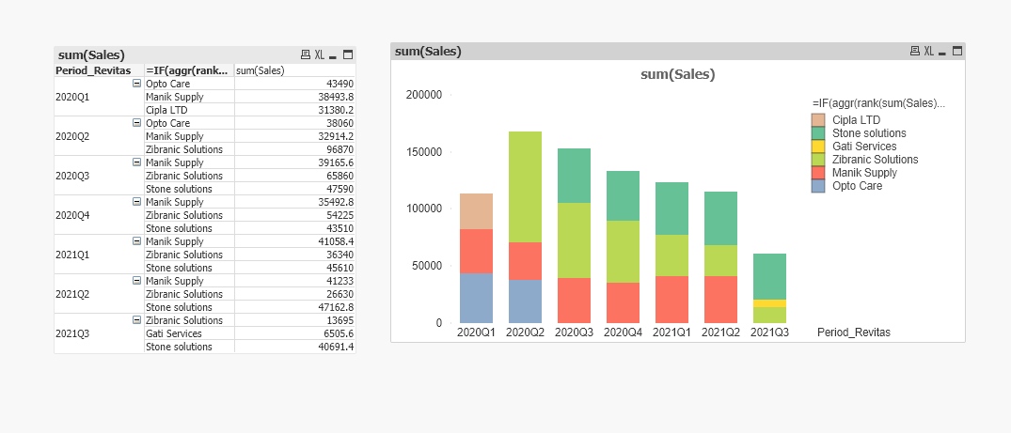Export bar chart to Excel (XL)
1011x433 pixels.
928,51
